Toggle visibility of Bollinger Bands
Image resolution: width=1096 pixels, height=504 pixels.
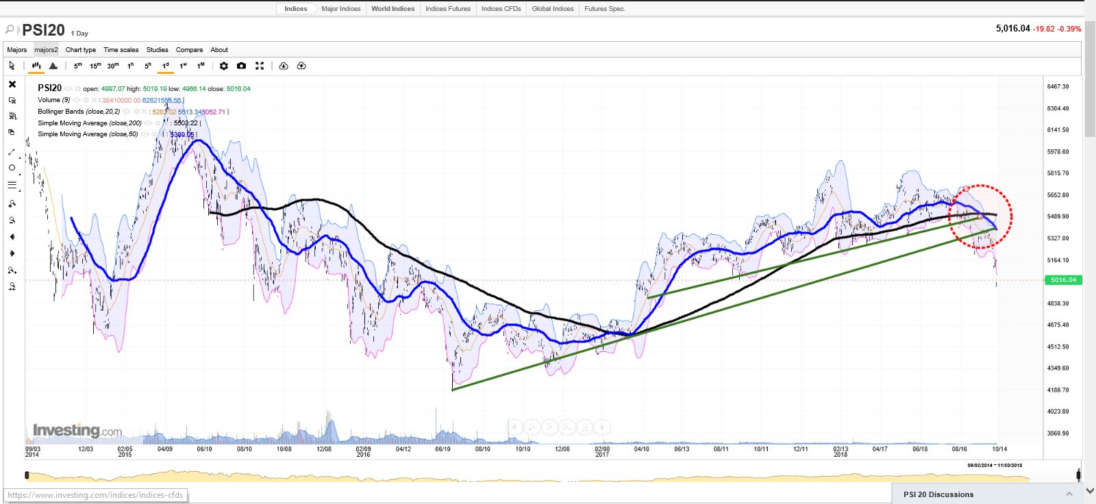128,112
